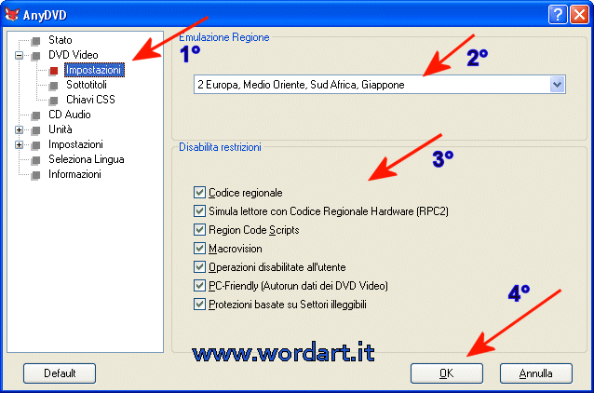Collapse the DVD Video tree node
Screen dimensions: 594x393
[19, 56]
